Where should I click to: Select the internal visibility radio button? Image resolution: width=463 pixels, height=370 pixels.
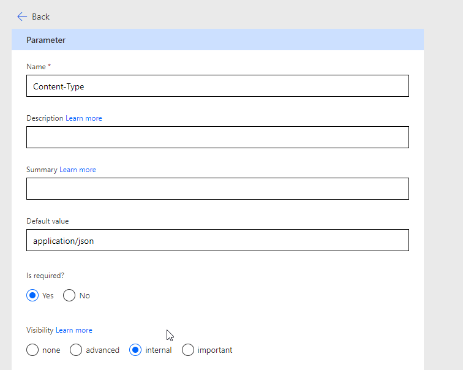pyautogui.click(x=136, y=350)
